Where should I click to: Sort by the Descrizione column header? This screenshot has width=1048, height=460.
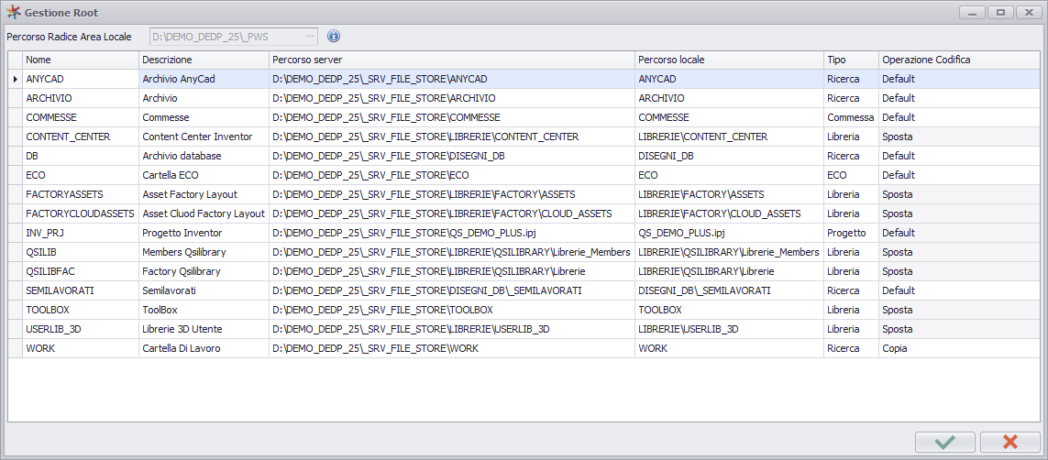[x=204, y=60]
